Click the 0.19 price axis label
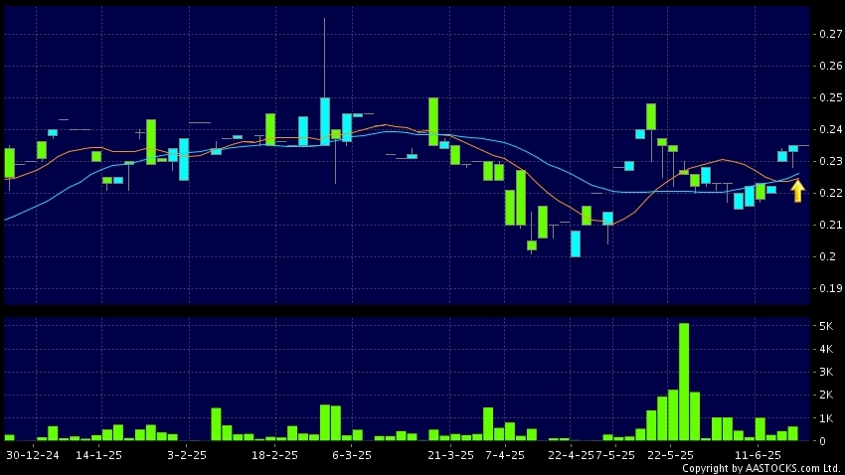This screenshot has width=845, height=475. [830, 288]
